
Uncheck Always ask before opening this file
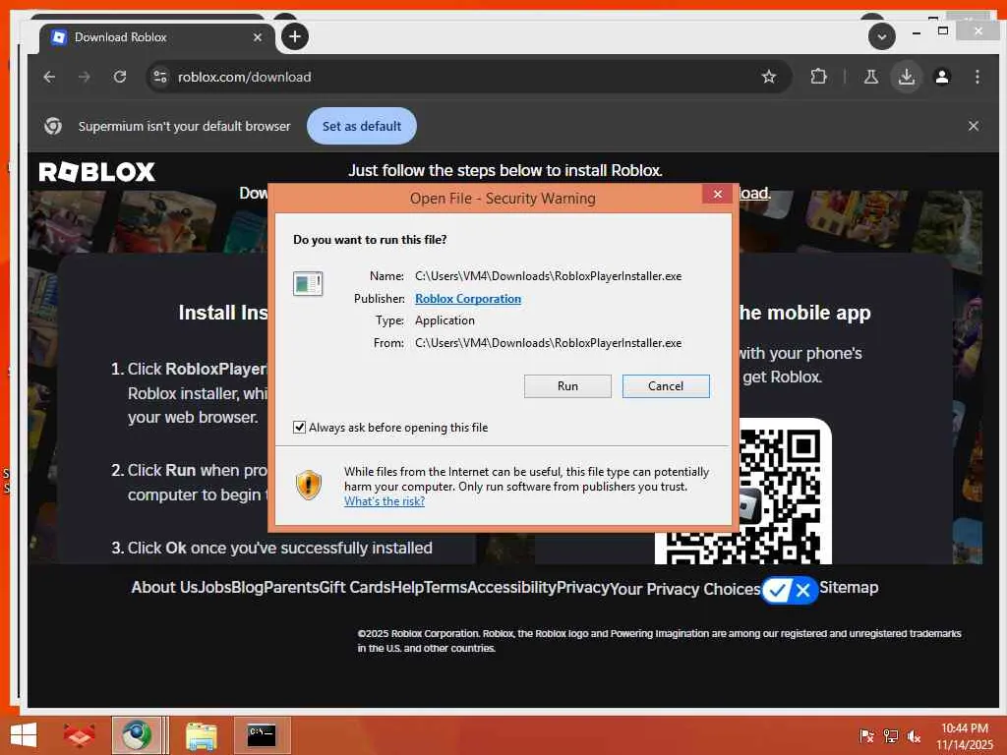299,427
